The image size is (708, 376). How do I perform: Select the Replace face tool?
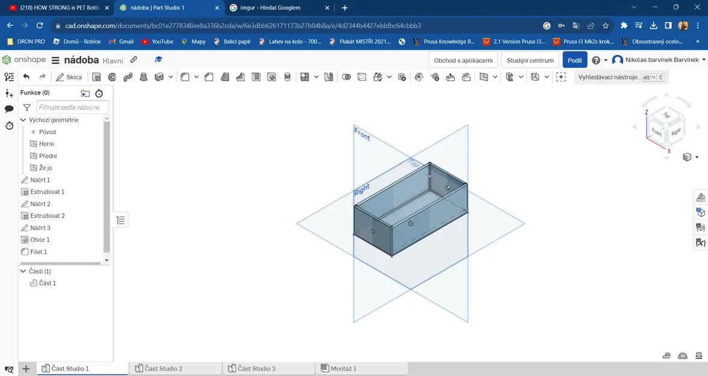point(466,77)
